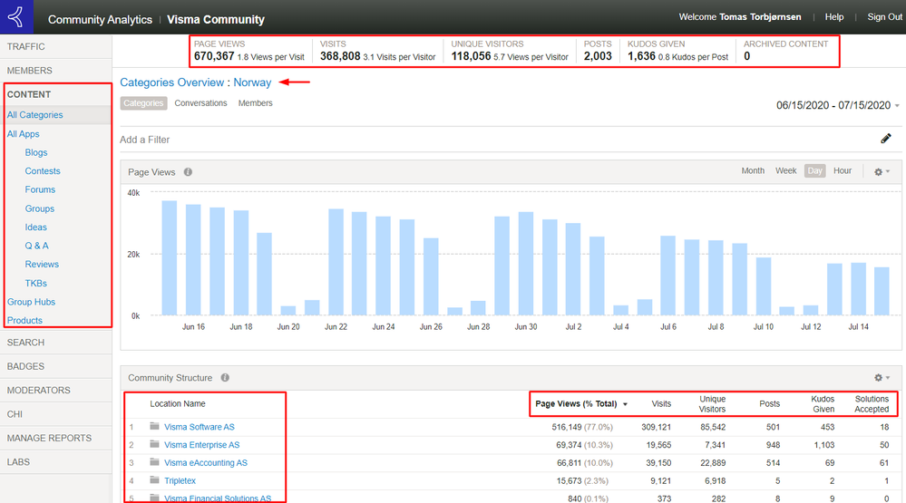Screen dimensions: 906x503
Task: Click the folder icon next to Visma Software AS
Action: tap(154, 426)
